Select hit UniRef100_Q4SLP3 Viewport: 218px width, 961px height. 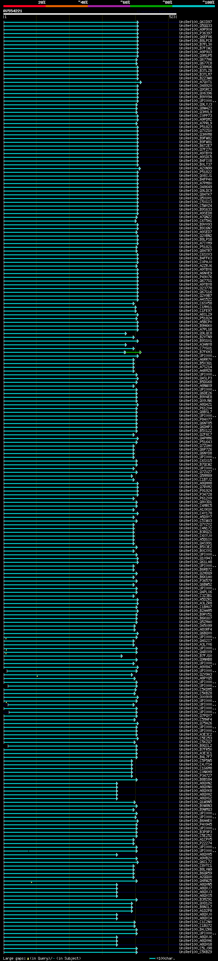coord(196,378)
